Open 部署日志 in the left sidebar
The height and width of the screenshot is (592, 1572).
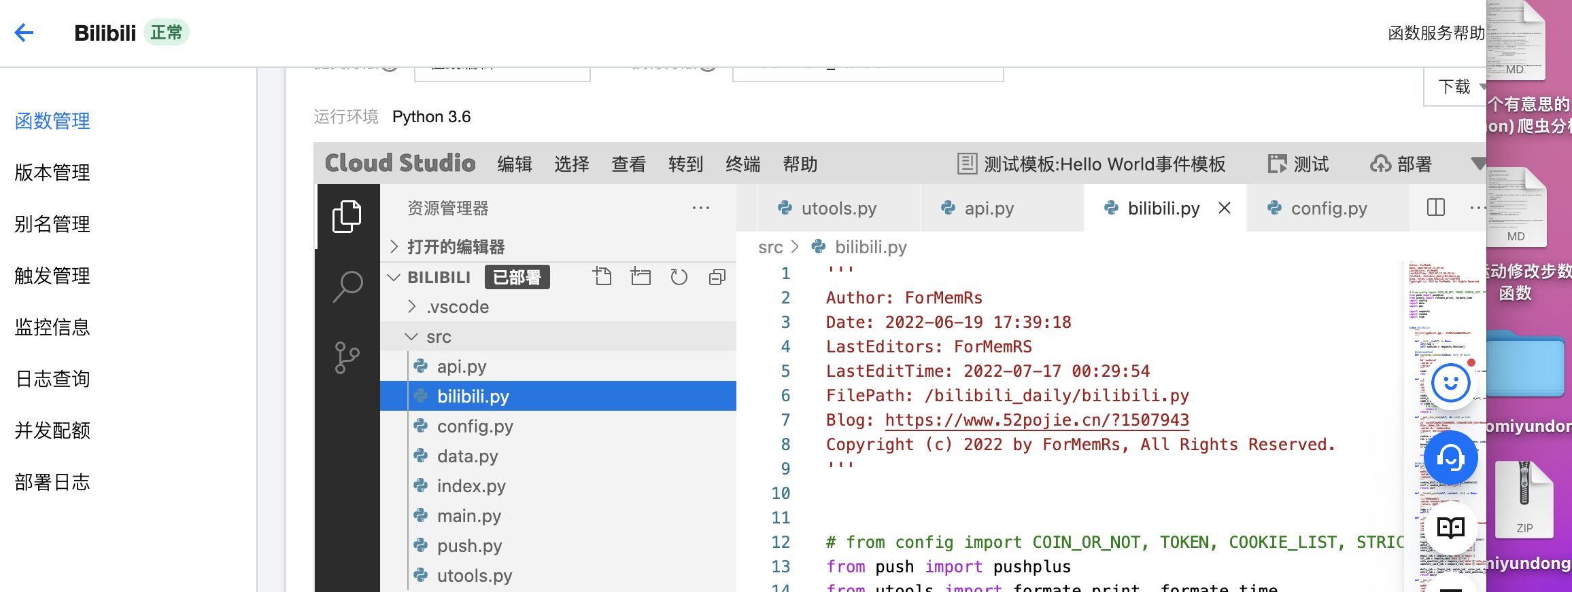(x=52, y=482)
